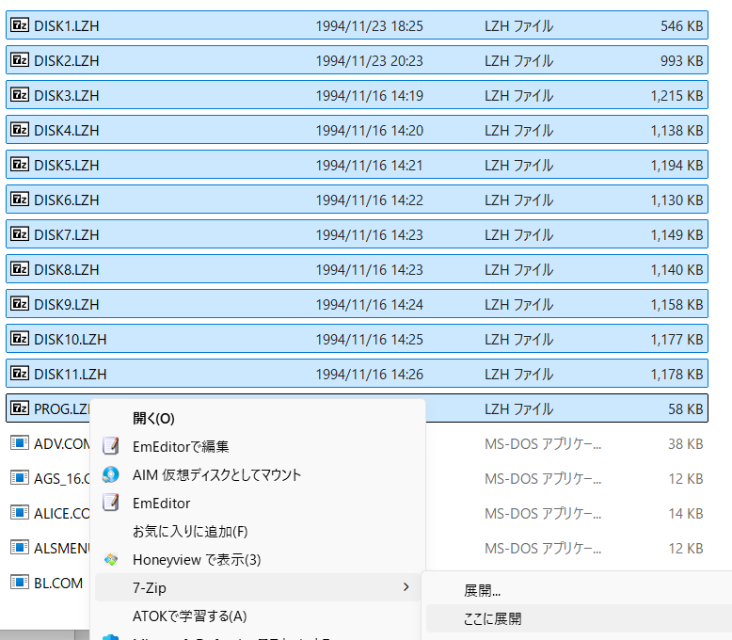The width and height of the screenshot is (732, 640).
Task: Click the 7z icon of DISK4.LZH
Action: pos(20,129)
